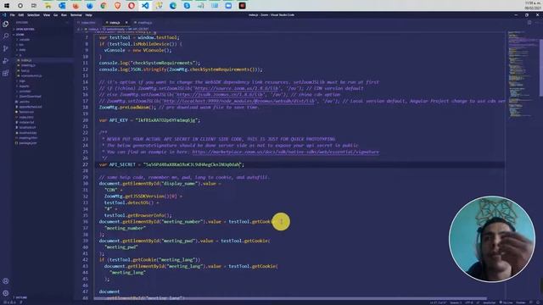This screenshot has height=305, width=543.
Task: Open File Explorer from the taskbar
Action: pos(48,6)
